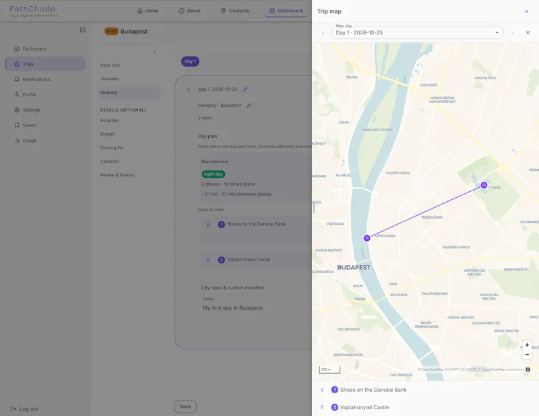Grab the drag handle on the Day 1 card
The height and width of the screenshot is (416, 539).
pos(189,90)
